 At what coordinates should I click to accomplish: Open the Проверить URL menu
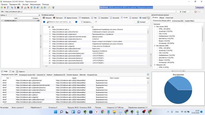pyautogui.click(x=15, y=4)
